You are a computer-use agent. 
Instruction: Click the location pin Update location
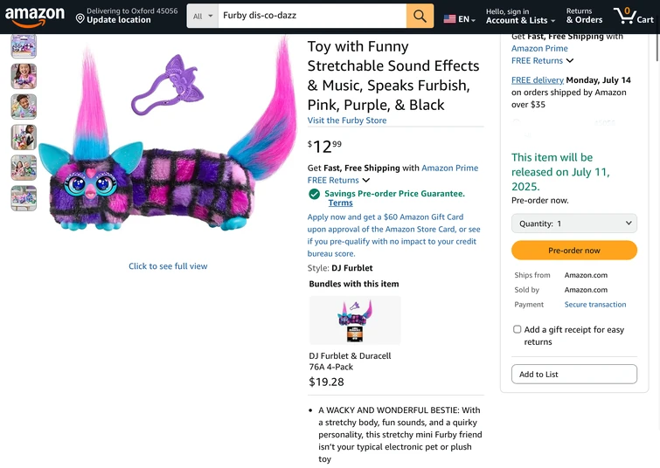(80, 17)
